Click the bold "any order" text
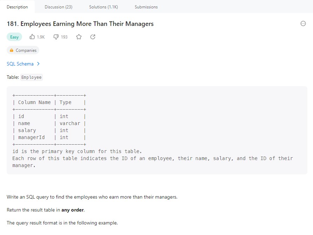Screen dimensions: 313x235 pyautogui.click(x=73, y=210)
